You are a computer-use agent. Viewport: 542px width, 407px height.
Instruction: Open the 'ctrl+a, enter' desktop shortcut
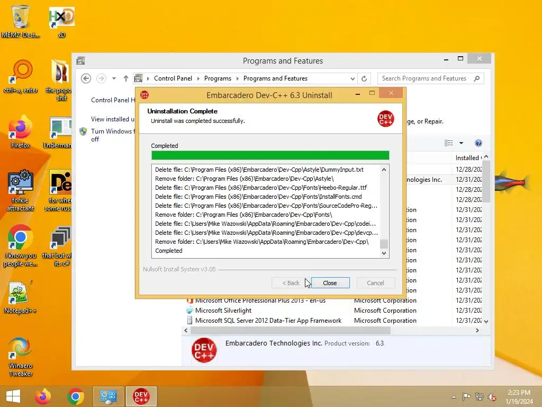pyautogui.click(x=21, y=77)
